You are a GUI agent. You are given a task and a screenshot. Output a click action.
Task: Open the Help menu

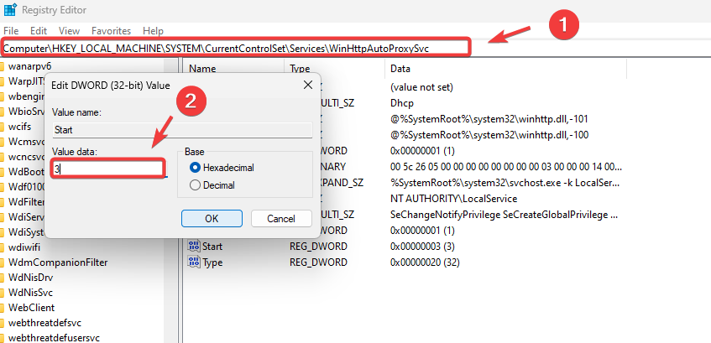pos(153,31)
